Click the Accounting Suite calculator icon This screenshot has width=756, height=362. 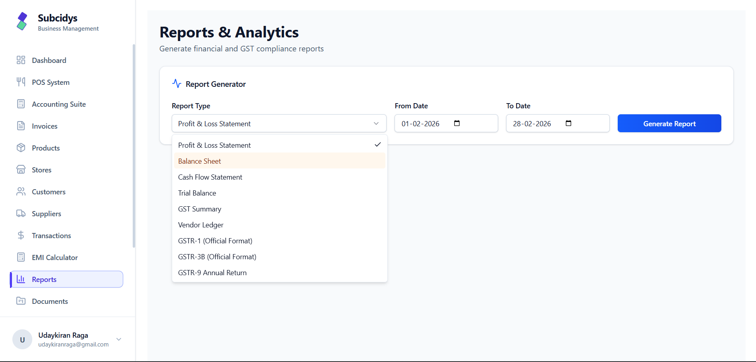click(21, 104)
